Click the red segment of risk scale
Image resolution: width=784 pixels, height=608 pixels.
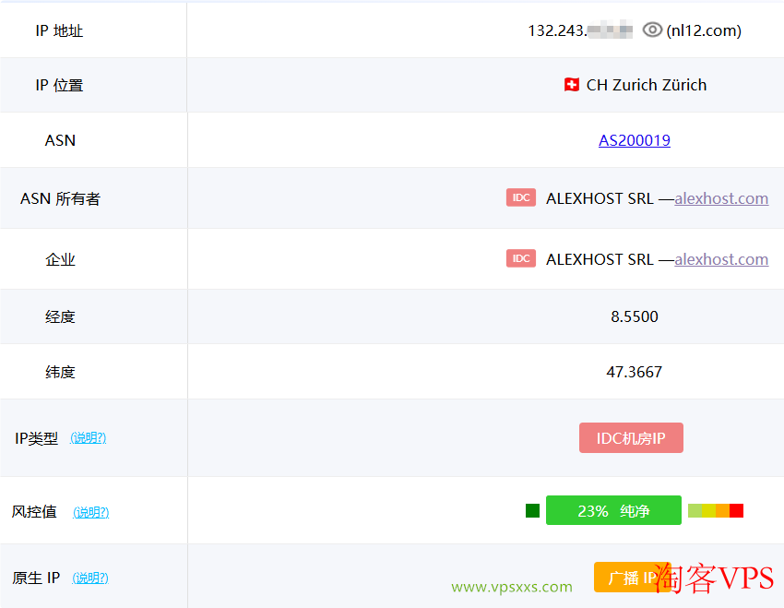point(736,510)
